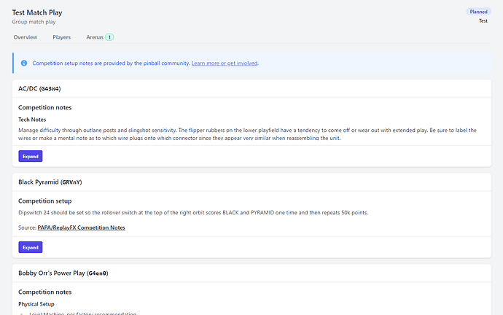This screenshot has height=315, width=503.
Task: Select the 'Group match play' subtitle
Action: [34, 22]
